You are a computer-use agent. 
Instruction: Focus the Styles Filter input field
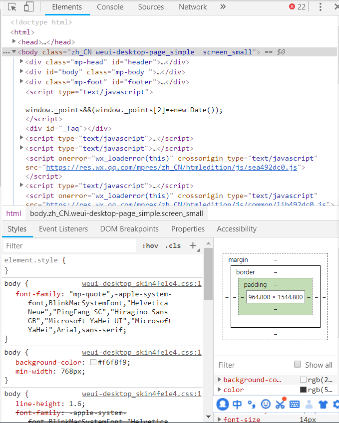tap(69, 246)
